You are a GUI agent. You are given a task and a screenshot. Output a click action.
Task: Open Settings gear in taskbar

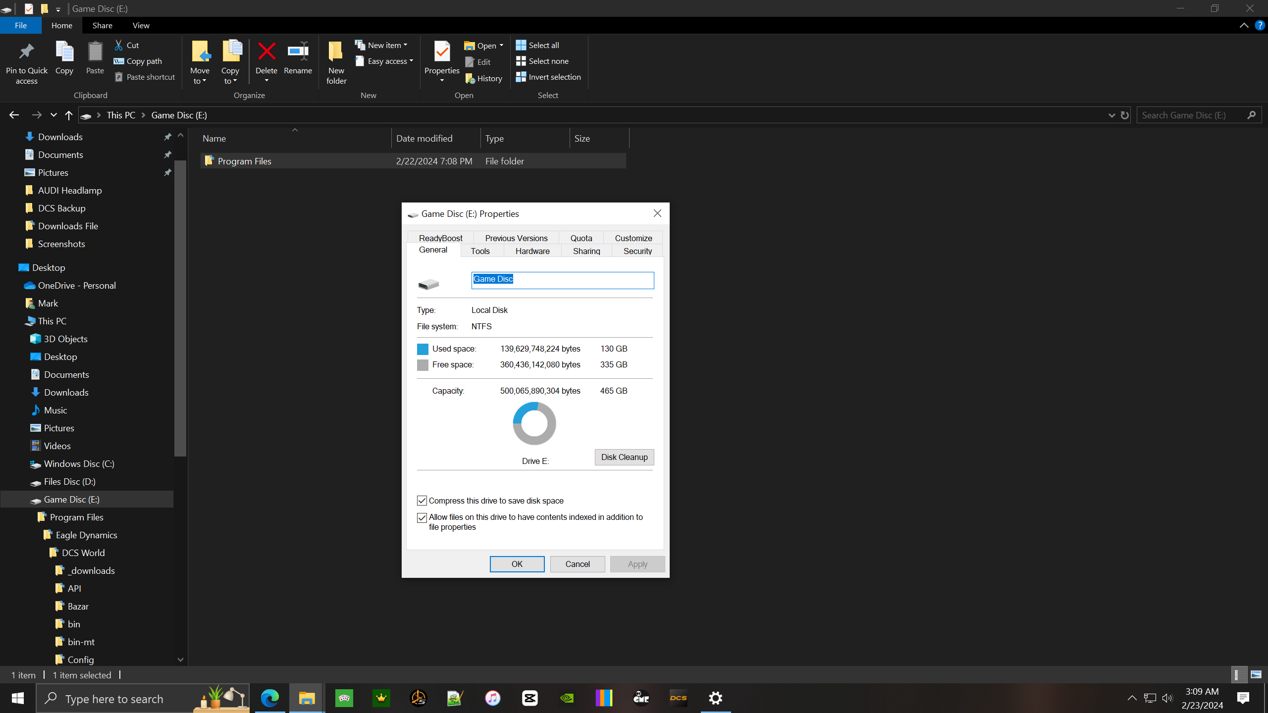click(x=716, y=698)
